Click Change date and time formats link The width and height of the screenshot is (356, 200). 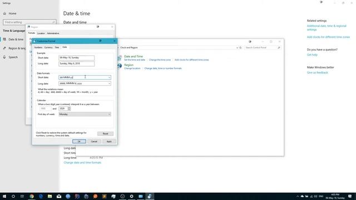[x=82, y=163]
